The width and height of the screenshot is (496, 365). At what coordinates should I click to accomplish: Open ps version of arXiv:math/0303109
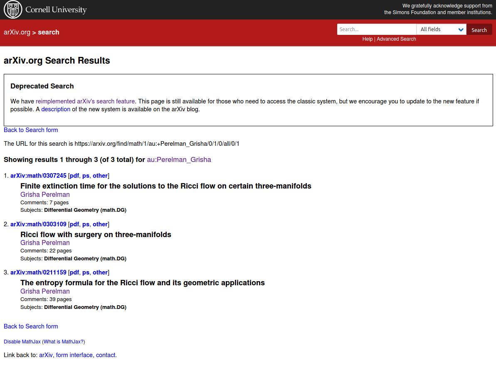click(x=86, y=224)
